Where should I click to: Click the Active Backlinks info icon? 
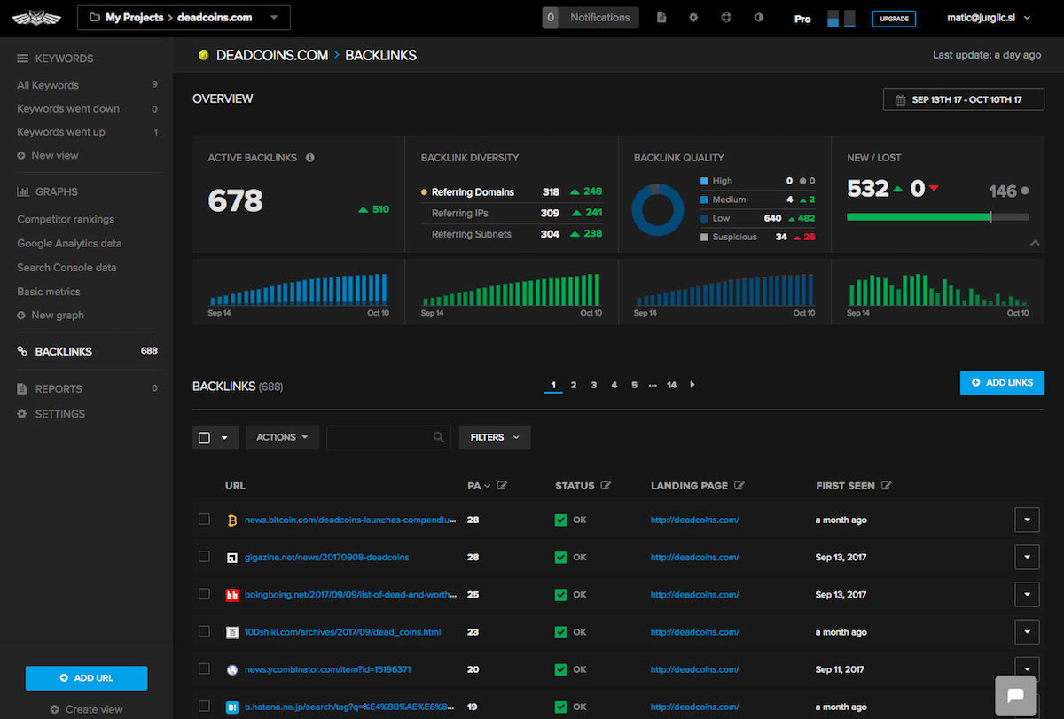[x=310, y=158]
